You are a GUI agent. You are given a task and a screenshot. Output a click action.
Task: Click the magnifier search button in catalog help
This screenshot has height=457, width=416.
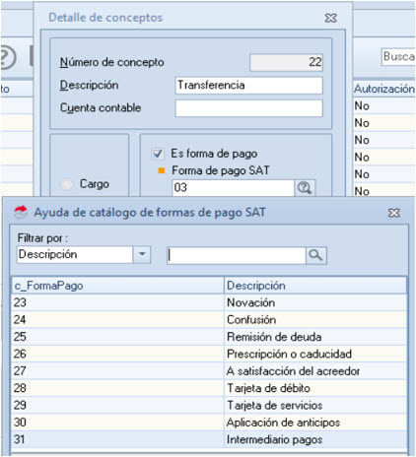pyautogui.click(x=315, y=255)
